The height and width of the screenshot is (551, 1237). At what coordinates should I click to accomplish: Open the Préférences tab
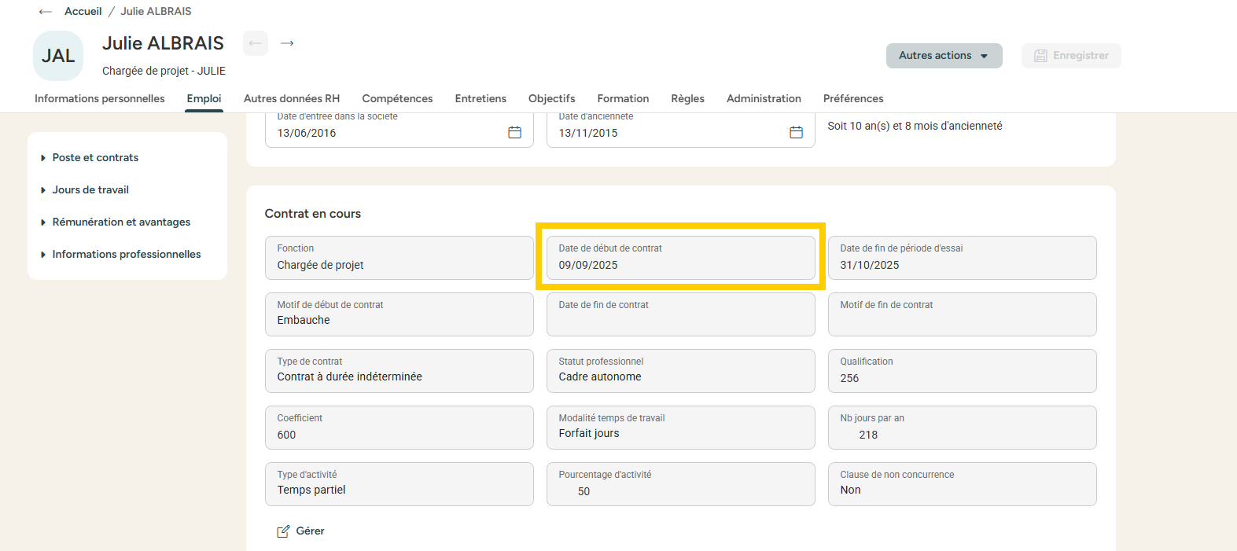pyautogui.click(x=853, y=98)
